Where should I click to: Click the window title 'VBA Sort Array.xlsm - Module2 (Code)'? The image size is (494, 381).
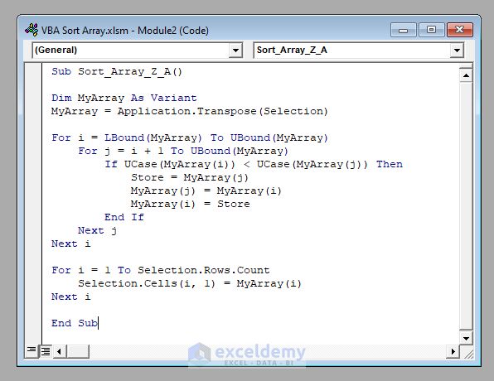coord(125,31)
